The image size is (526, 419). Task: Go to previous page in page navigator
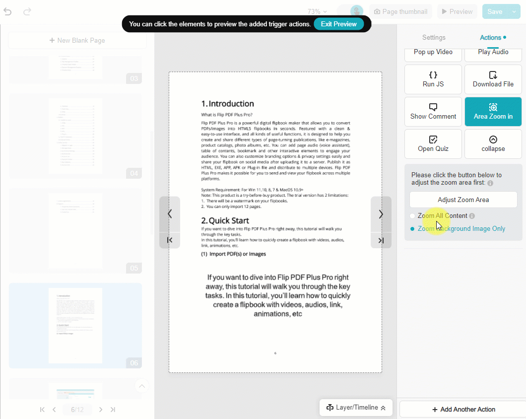[55, 410]
